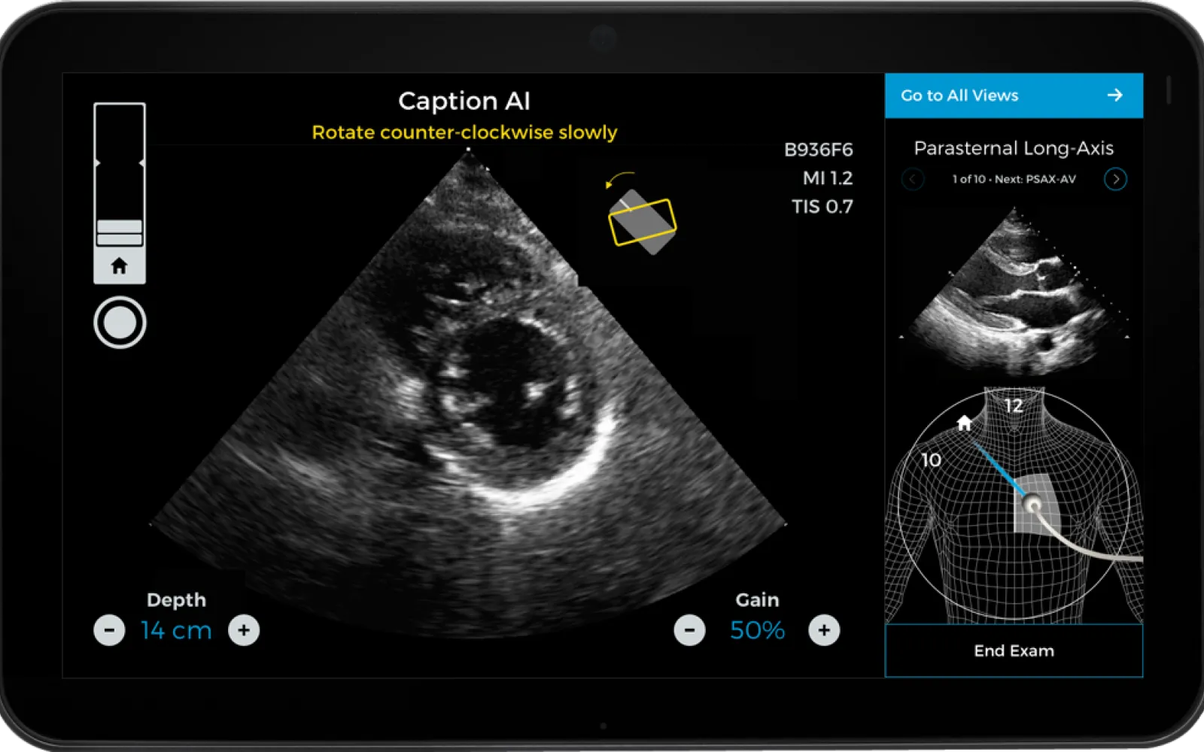
Task: Click the Depth label
Action: [x=176, y=600]
